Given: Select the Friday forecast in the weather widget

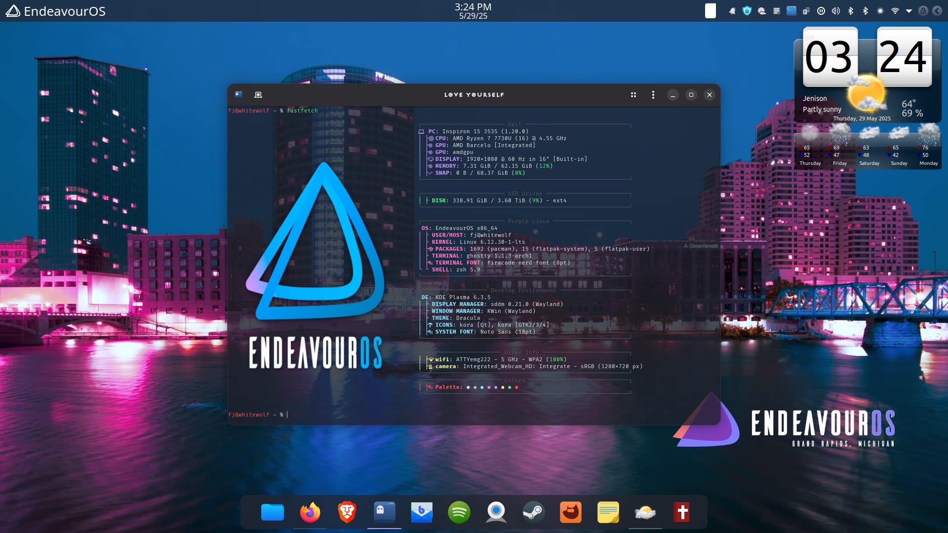Looking at the screenshot, I should coord(840,146).
